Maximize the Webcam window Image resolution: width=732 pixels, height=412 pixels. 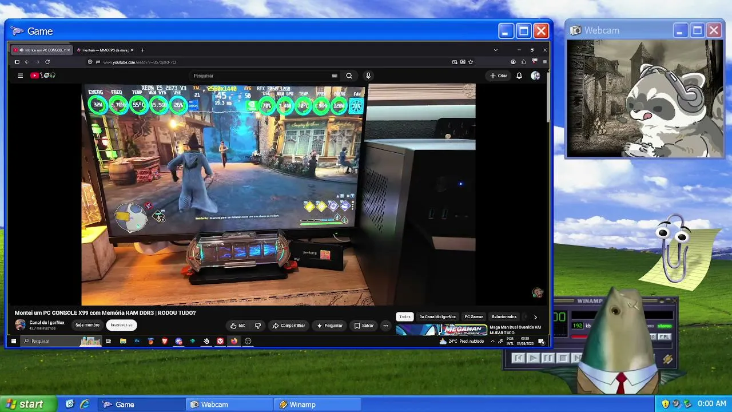(x=697, y=30)
